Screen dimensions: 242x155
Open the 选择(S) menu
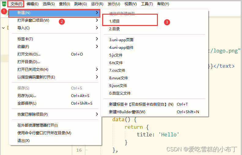pos(49,4)
